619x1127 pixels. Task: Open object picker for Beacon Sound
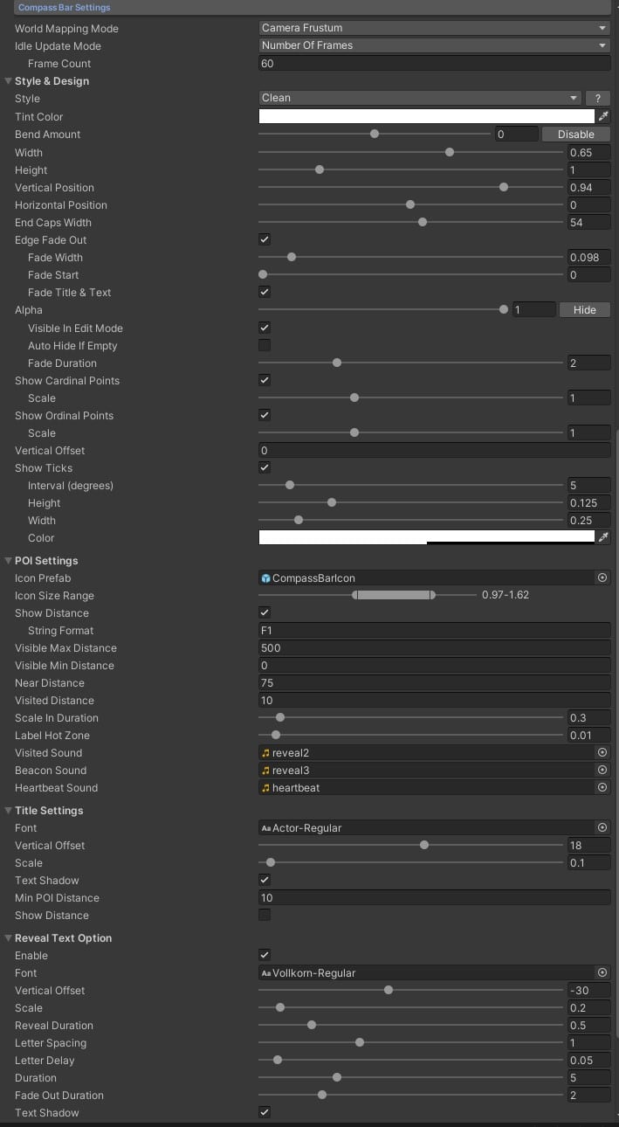click(602, 771)
